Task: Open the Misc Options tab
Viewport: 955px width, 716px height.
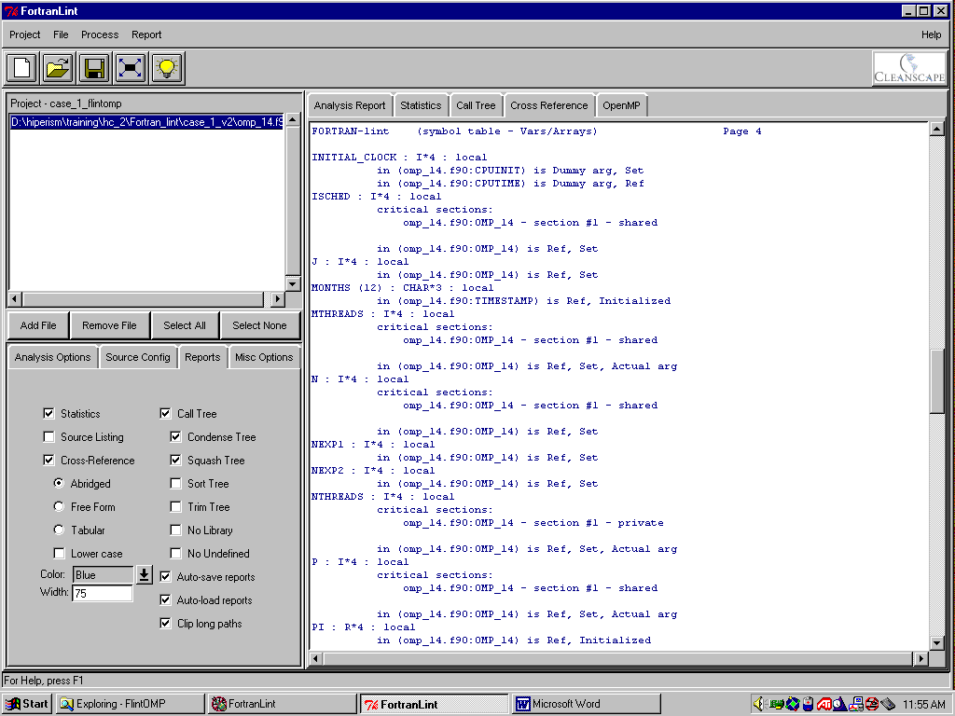Action: click(264, 357)
